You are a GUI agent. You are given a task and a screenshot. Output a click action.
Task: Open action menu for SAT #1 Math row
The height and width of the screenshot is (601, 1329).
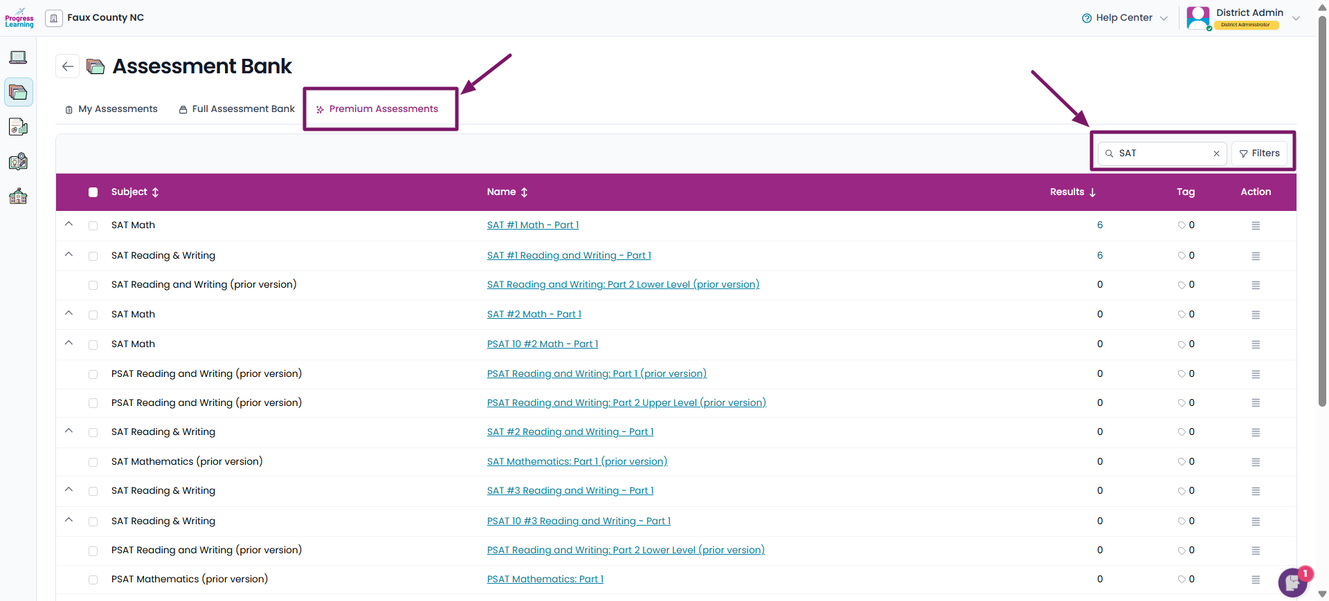[1256, 225]
